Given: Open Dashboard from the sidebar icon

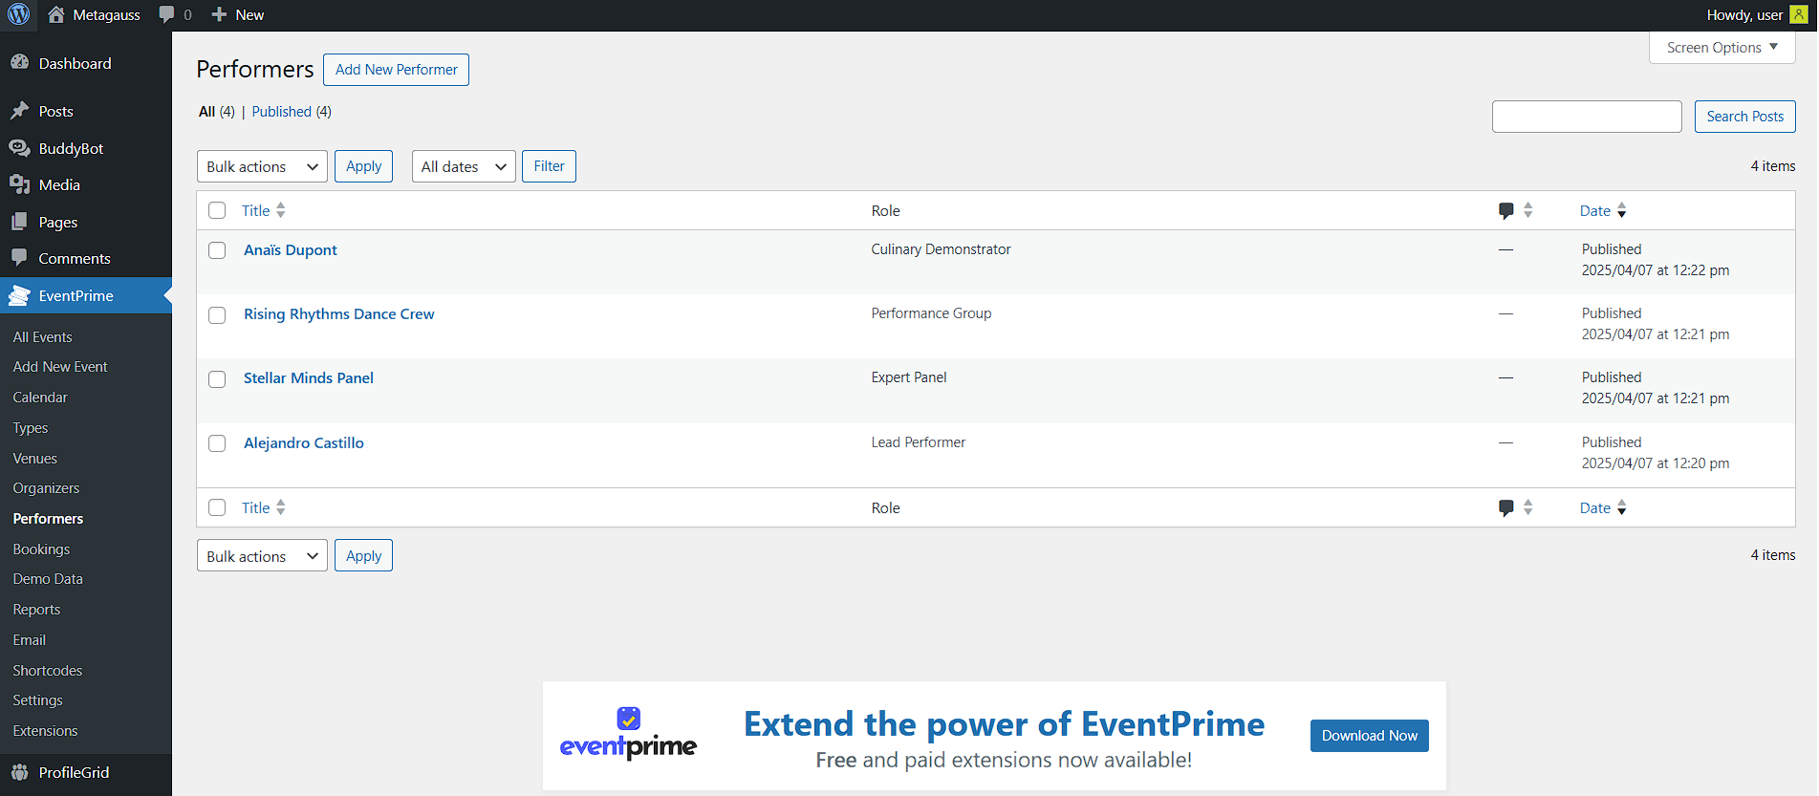Looking at the screenshot, I should (19, 63).
